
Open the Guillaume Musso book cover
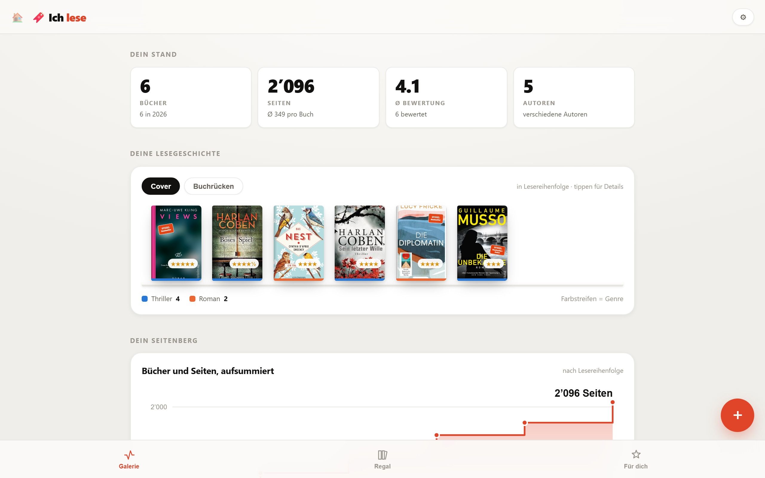(482, 243)
